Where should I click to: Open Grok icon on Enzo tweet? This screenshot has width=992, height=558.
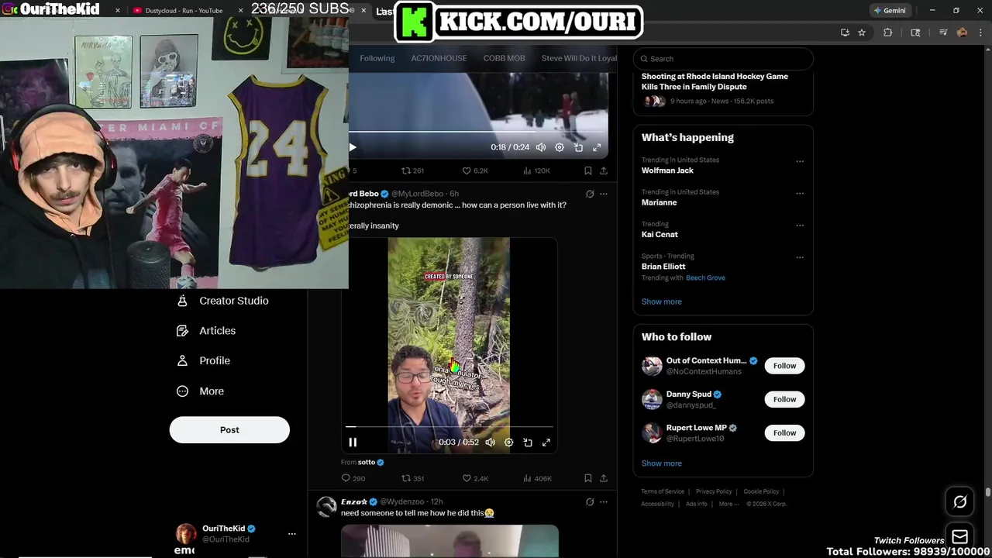(x=590, y=501)
